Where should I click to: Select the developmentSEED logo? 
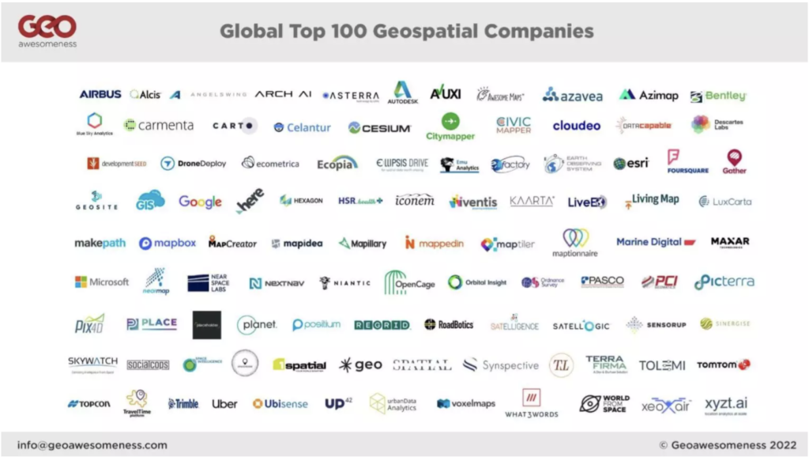117,163
